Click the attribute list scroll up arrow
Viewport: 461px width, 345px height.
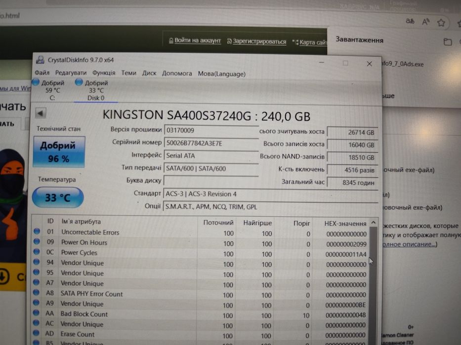(x=374, y=223)
